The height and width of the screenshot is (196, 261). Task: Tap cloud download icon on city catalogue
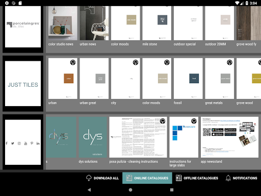coord(136,62)
